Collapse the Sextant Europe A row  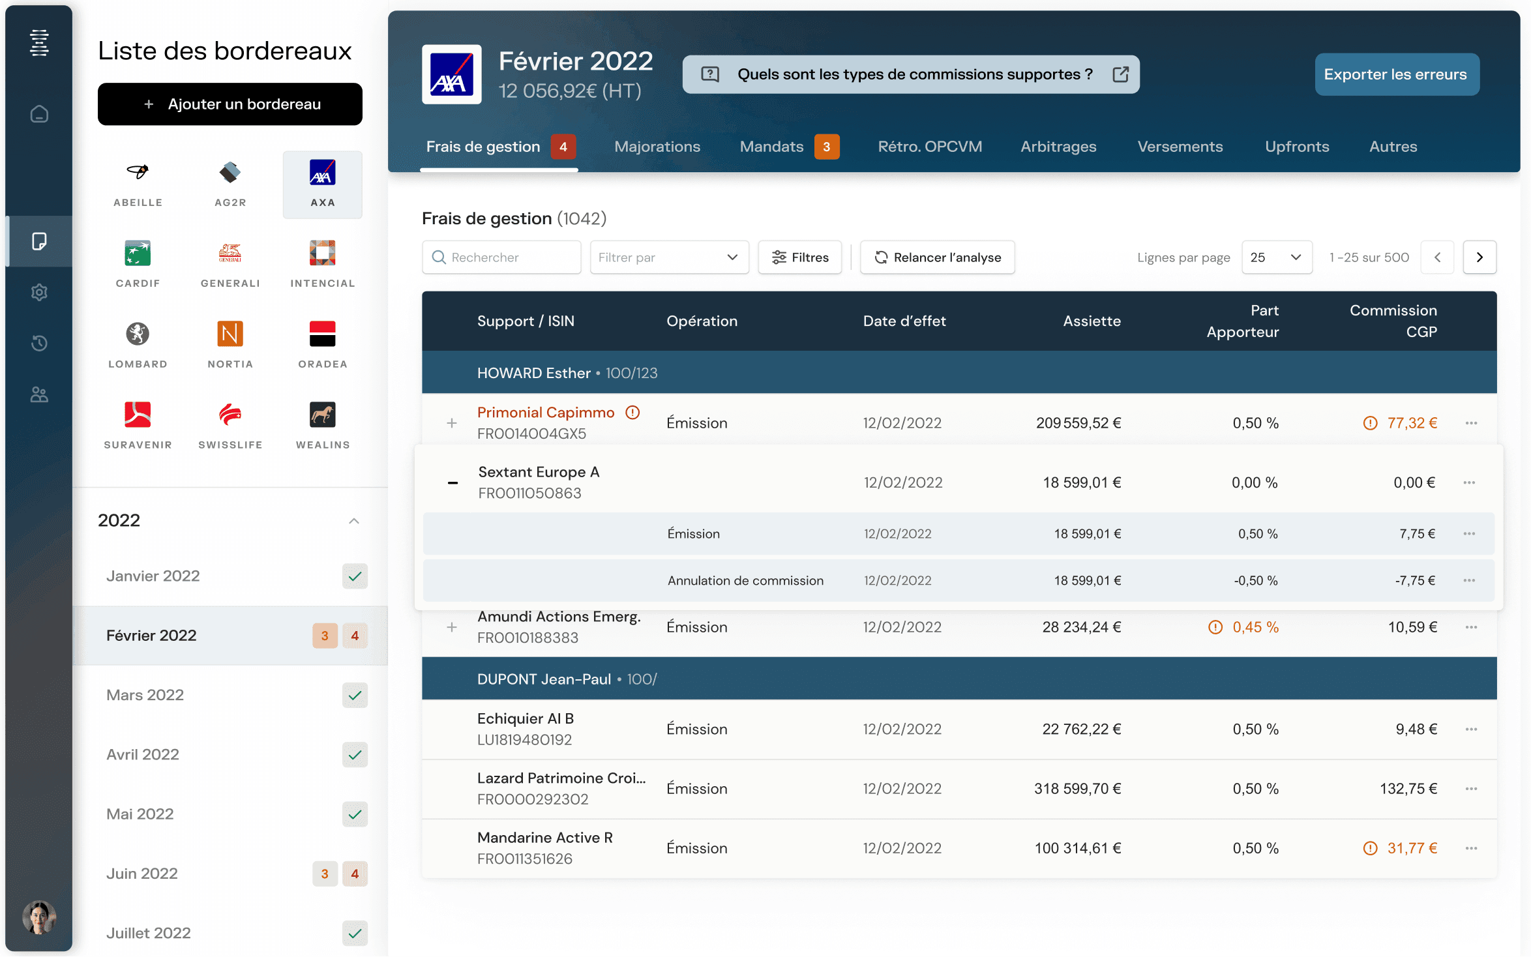[453, 483]
